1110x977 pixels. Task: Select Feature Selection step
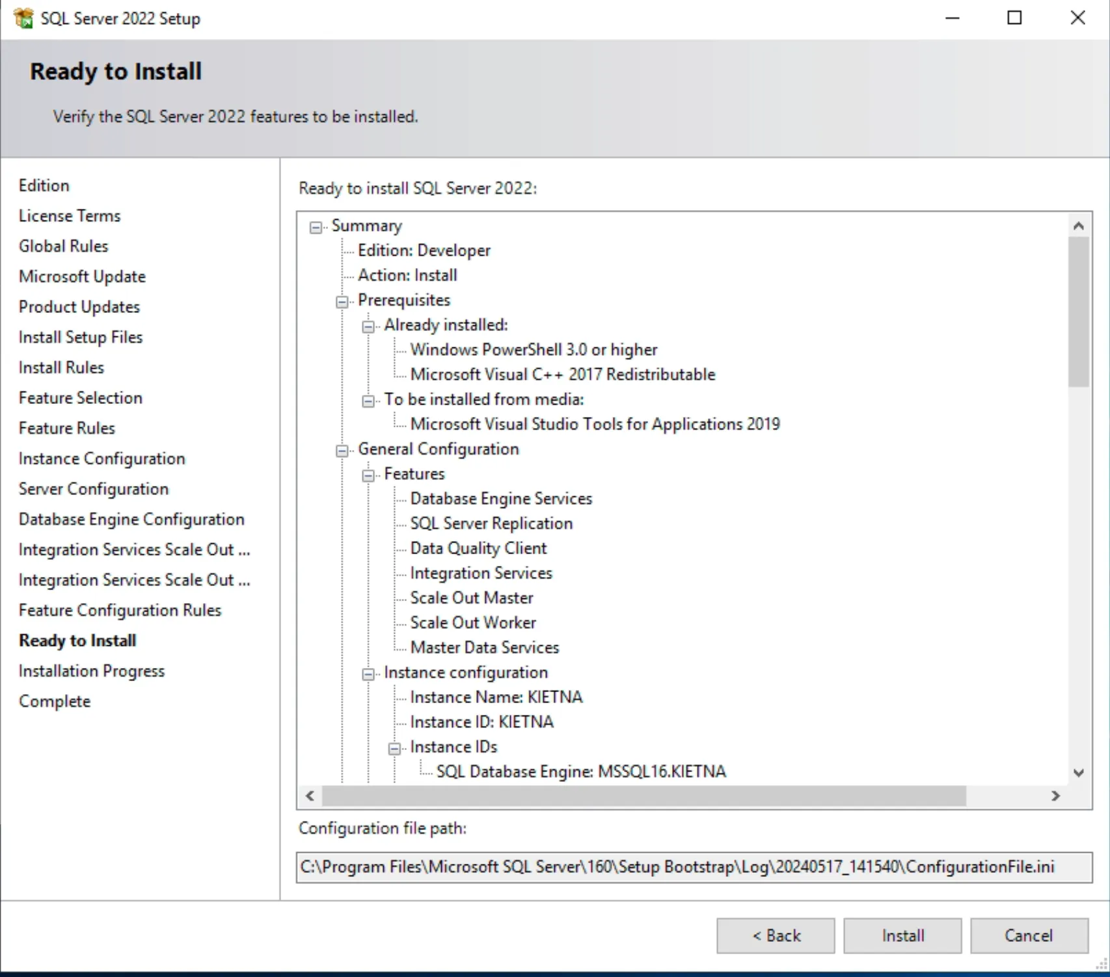[x=81, y=398]
